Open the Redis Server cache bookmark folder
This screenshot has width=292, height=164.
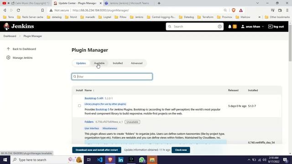pyautogui.click(x=30, y=17)
